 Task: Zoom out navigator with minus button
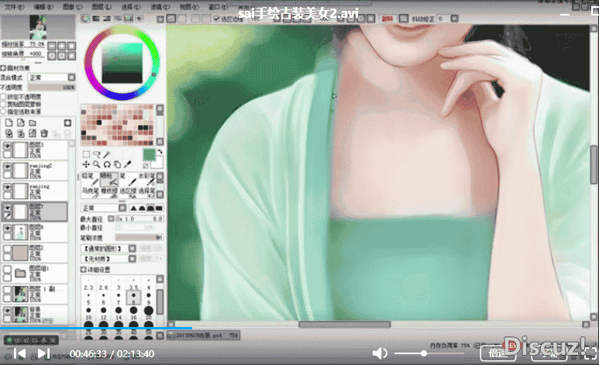point(52,46)
